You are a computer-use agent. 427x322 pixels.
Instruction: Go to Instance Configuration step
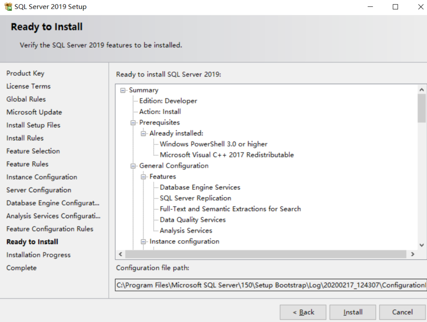tap(41, 177)
